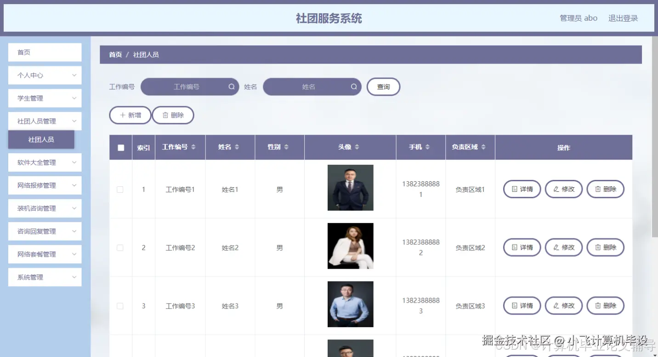View 详情 for 姓名1
658x357 pixels.
522,189
